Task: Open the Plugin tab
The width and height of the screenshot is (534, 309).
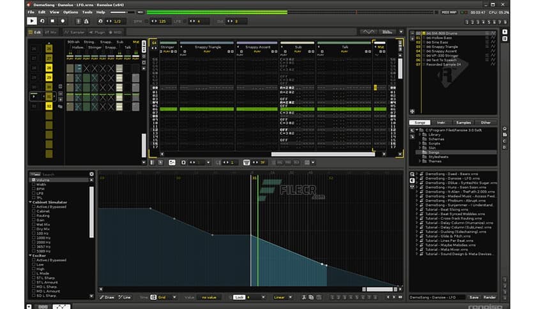Action: [x=97, y=33]
